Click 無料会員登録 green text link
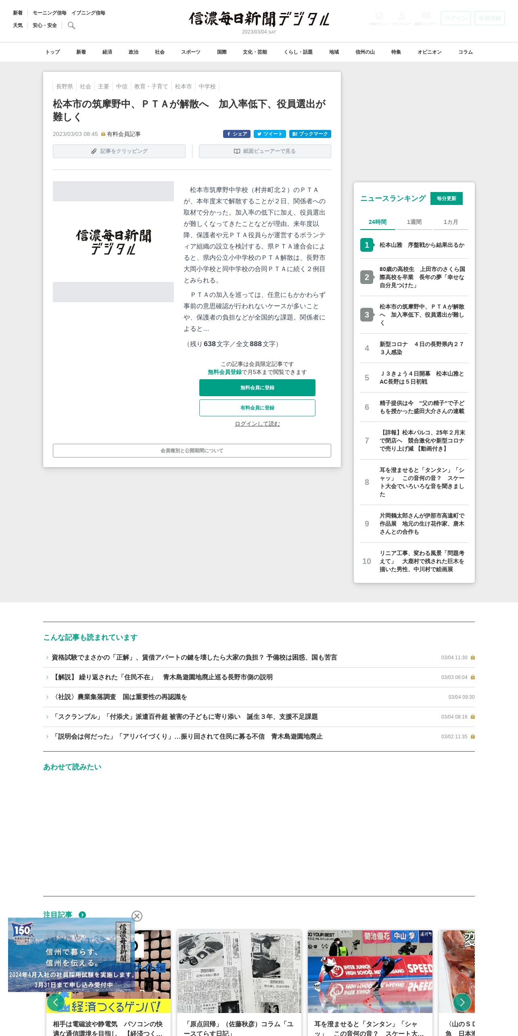Image resolution: width=518 pixels, height=1036 pixels. (225, 372)
